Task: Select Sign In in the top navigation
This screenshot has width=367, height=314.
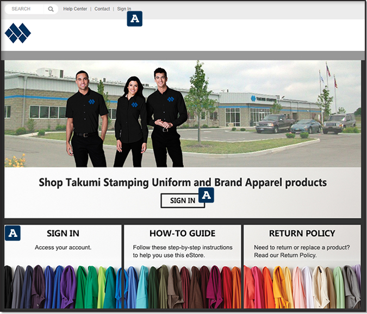Action: click(124, 9)
